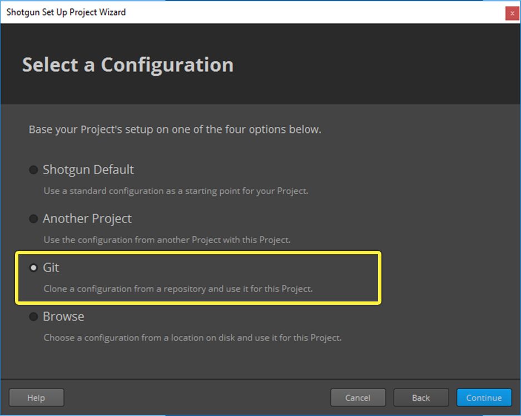Click the "Git" option label text

pos(51,268)
